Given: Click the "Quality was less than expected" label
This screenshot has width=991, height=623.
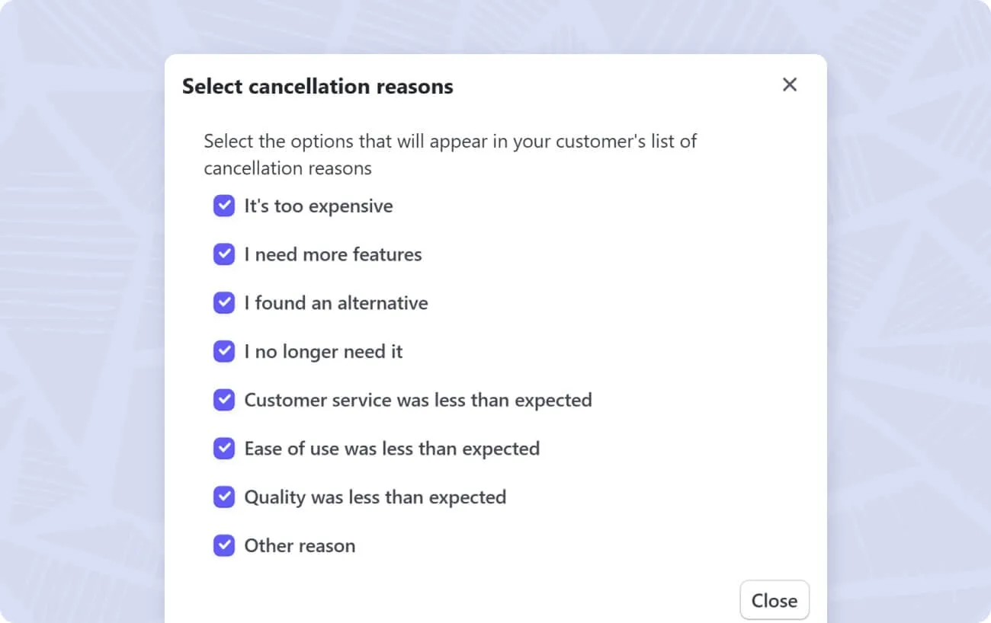Looking at the screenshot, I should coord(375,497).
